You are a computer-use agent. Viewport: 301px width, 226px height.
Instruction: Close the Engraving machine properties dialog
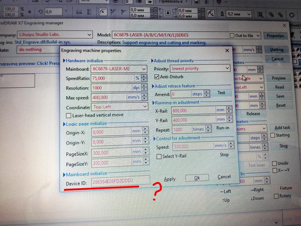(x=227, y=51)
